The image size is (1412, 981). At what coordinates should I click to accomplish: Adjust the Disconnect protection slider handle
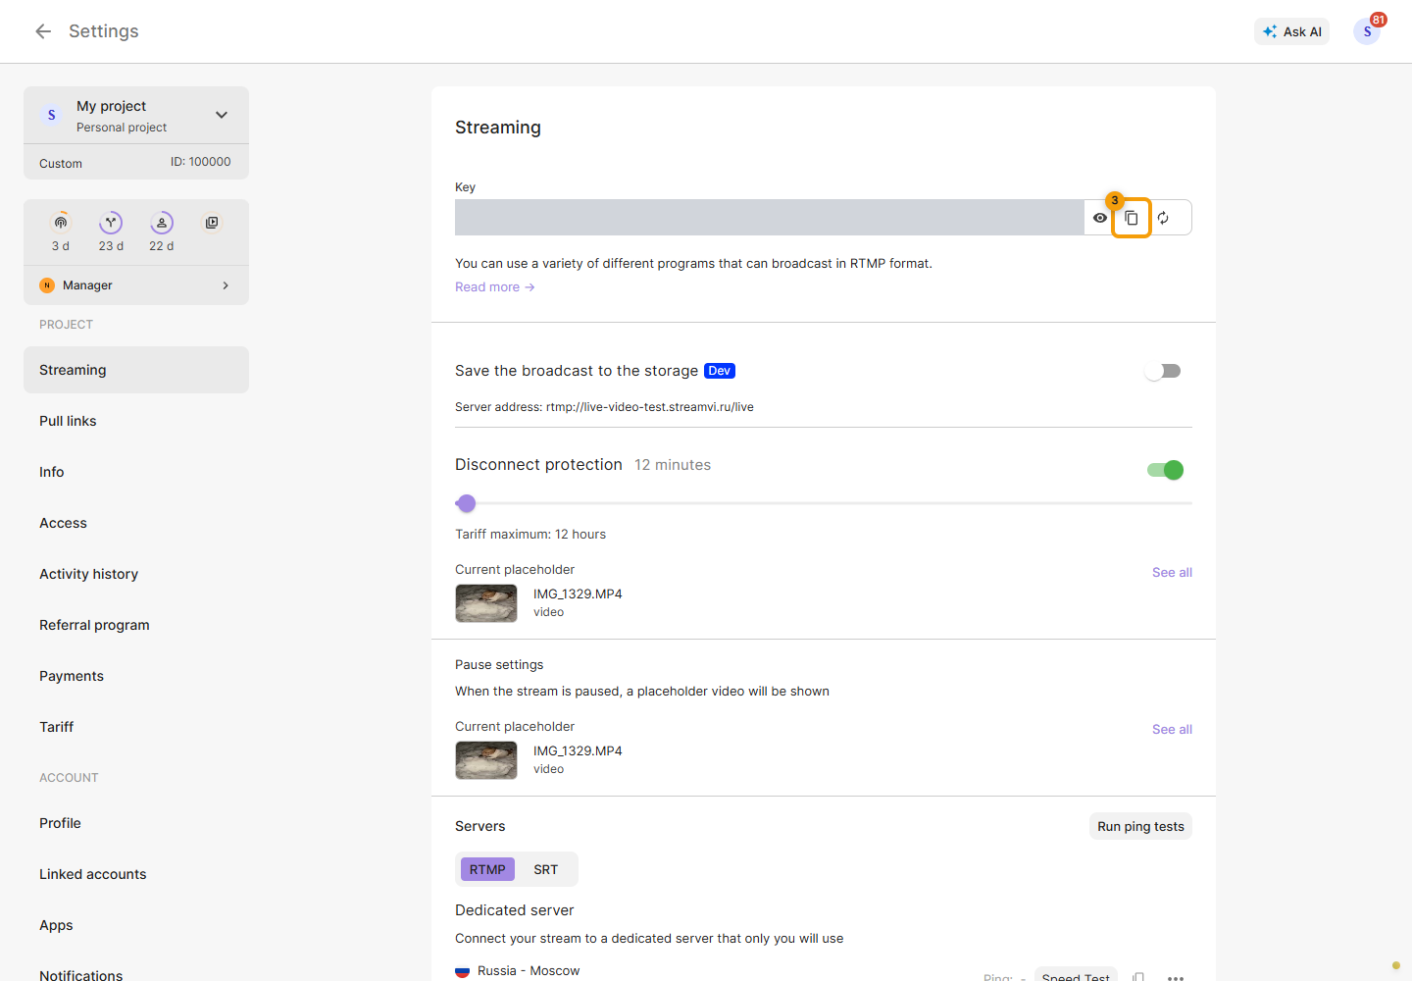[467, 503]
